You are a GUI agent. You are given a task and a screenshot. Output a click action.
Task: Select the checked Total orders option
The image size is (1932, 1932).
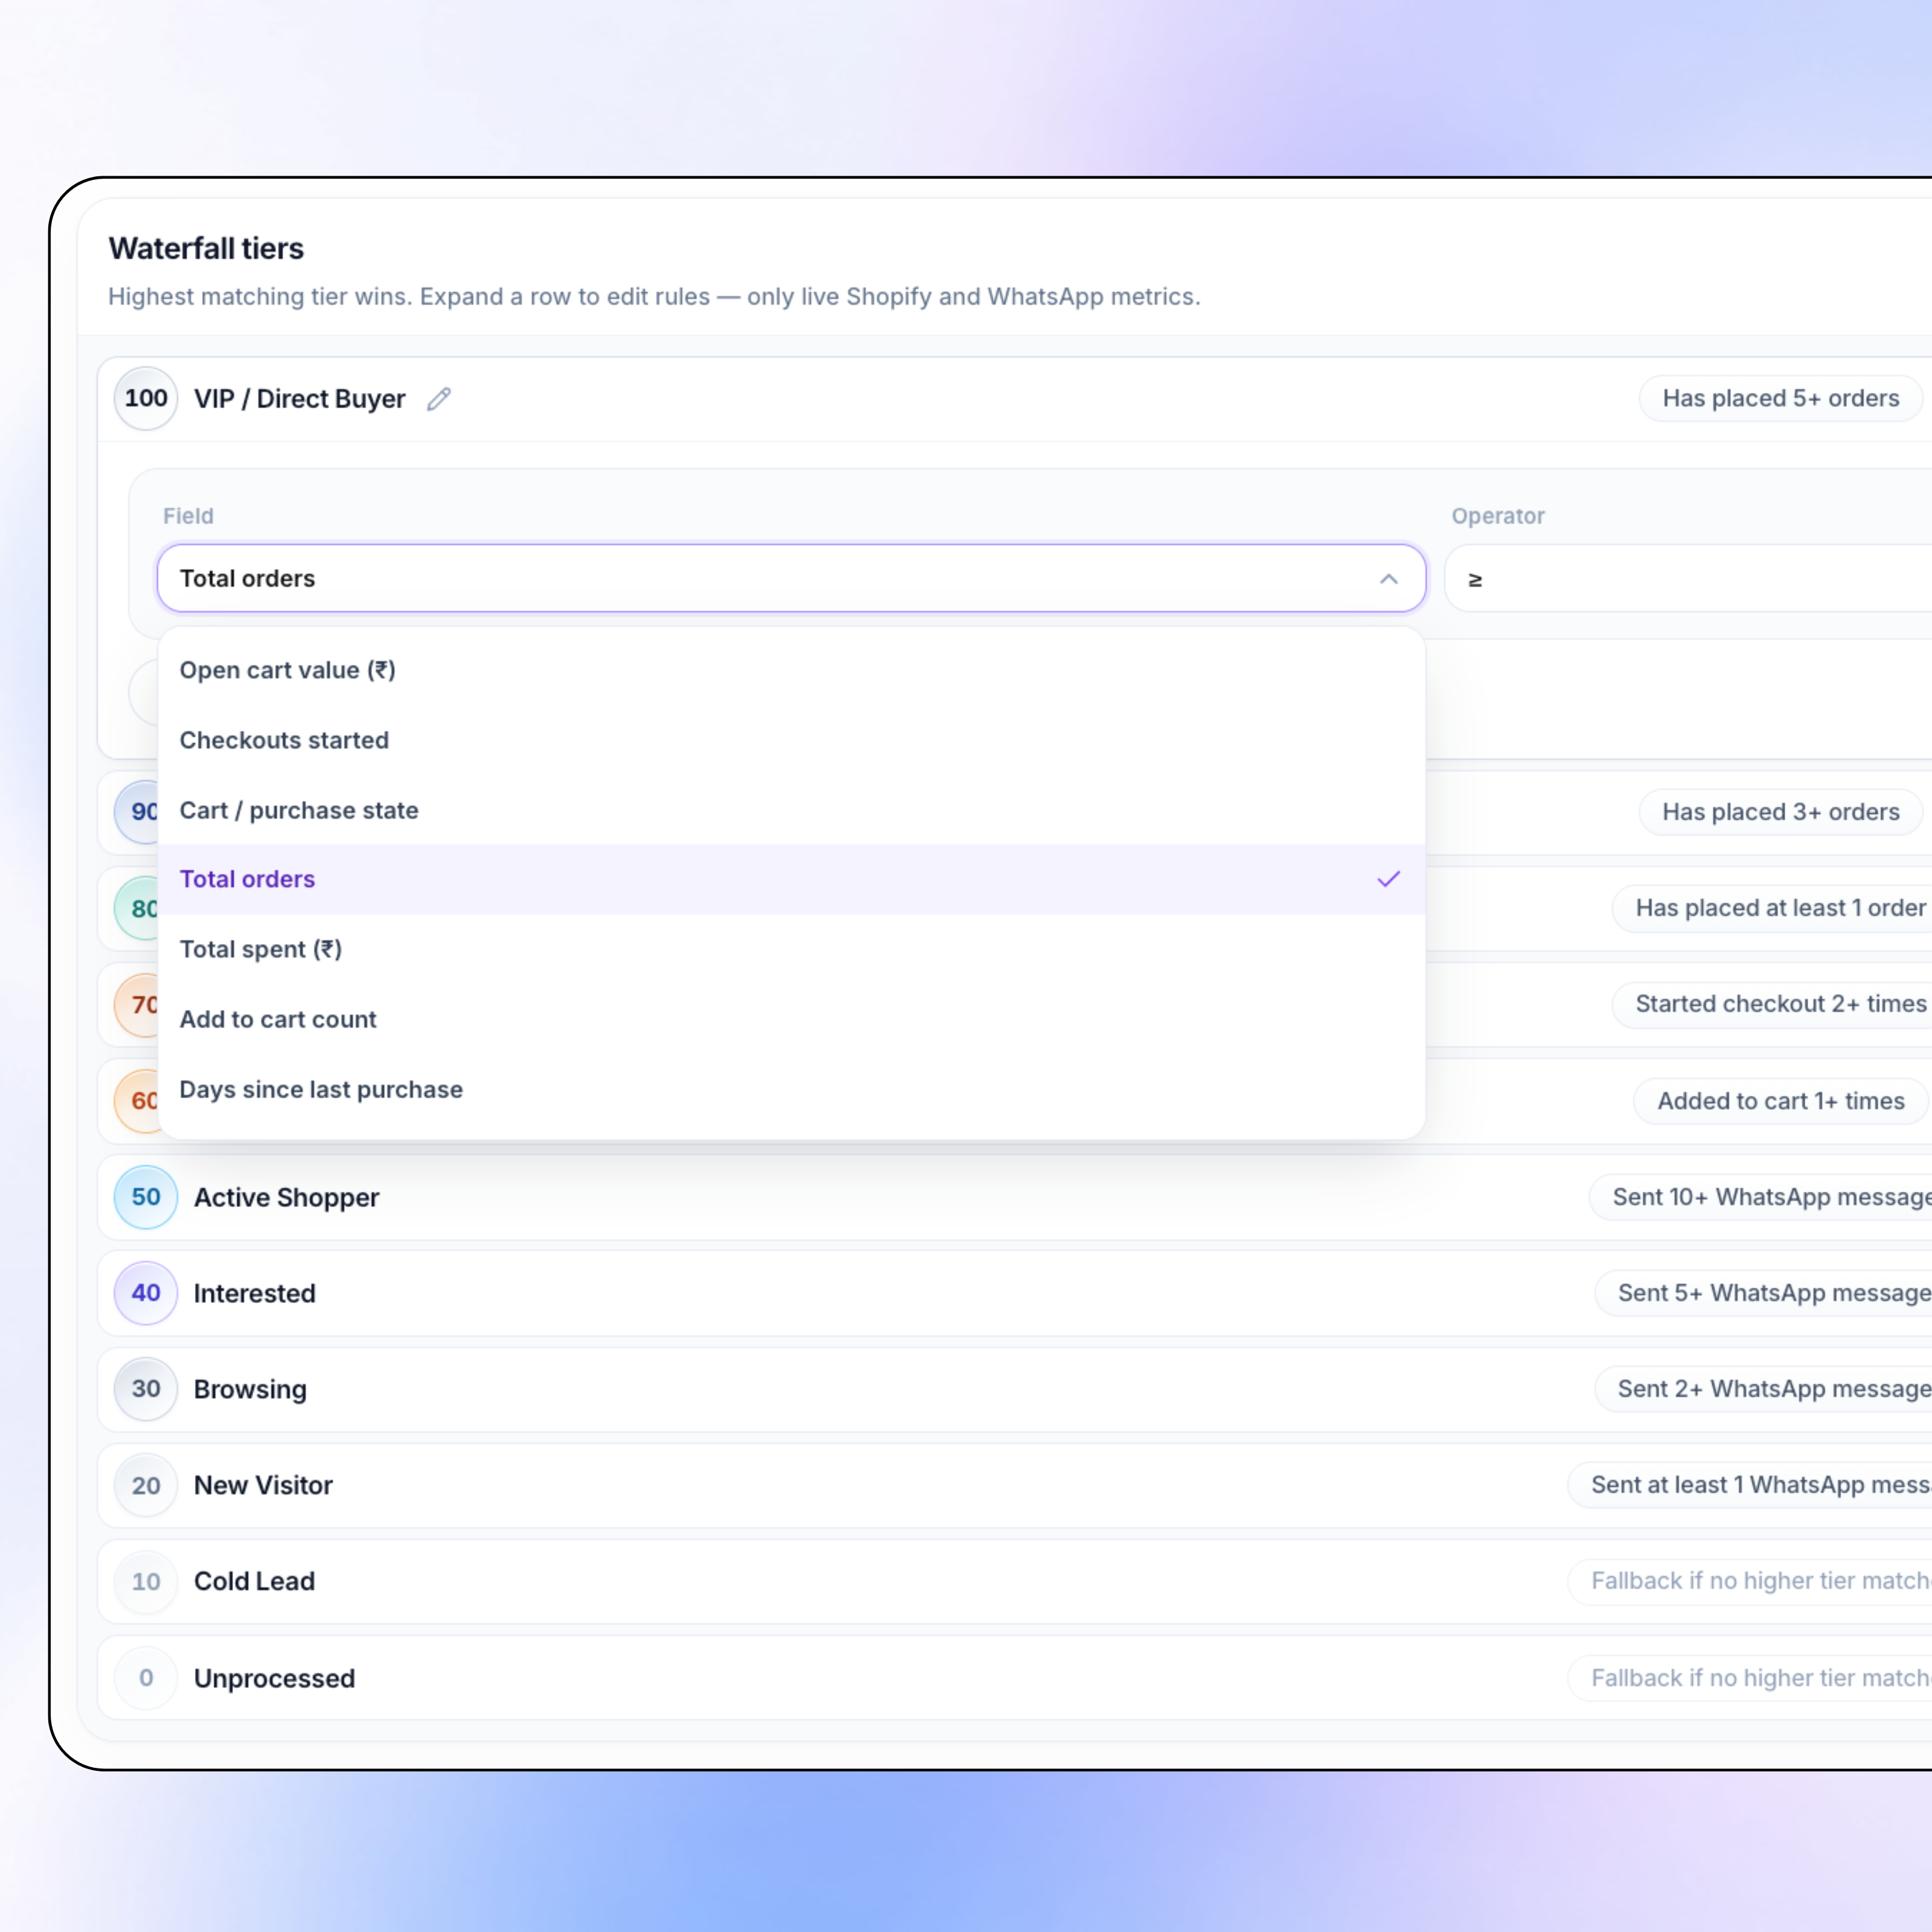[x=791, y=879]
